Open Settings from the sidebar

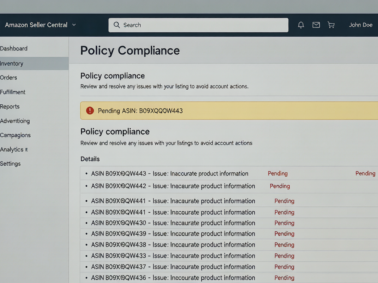(10, 164)
